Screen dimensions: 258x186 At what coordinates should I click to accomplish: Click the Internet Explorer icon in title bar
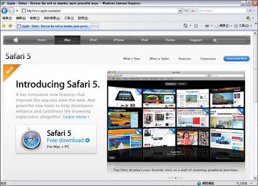(3, 3)
